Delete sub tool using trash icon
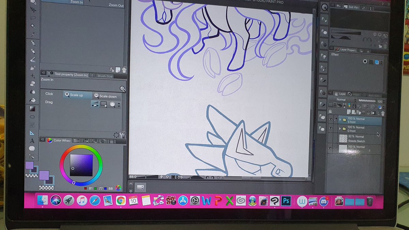Viewport: 409px width, 230px height. click(124, 70)
